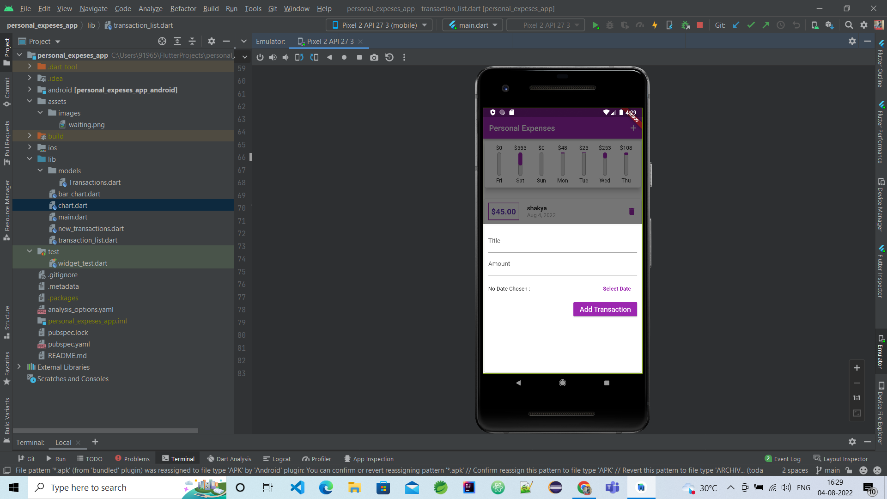Open emulator snapshots clock icon
Image resolution: width=887 pixels, height=499 pixels.
coord(389,57)
